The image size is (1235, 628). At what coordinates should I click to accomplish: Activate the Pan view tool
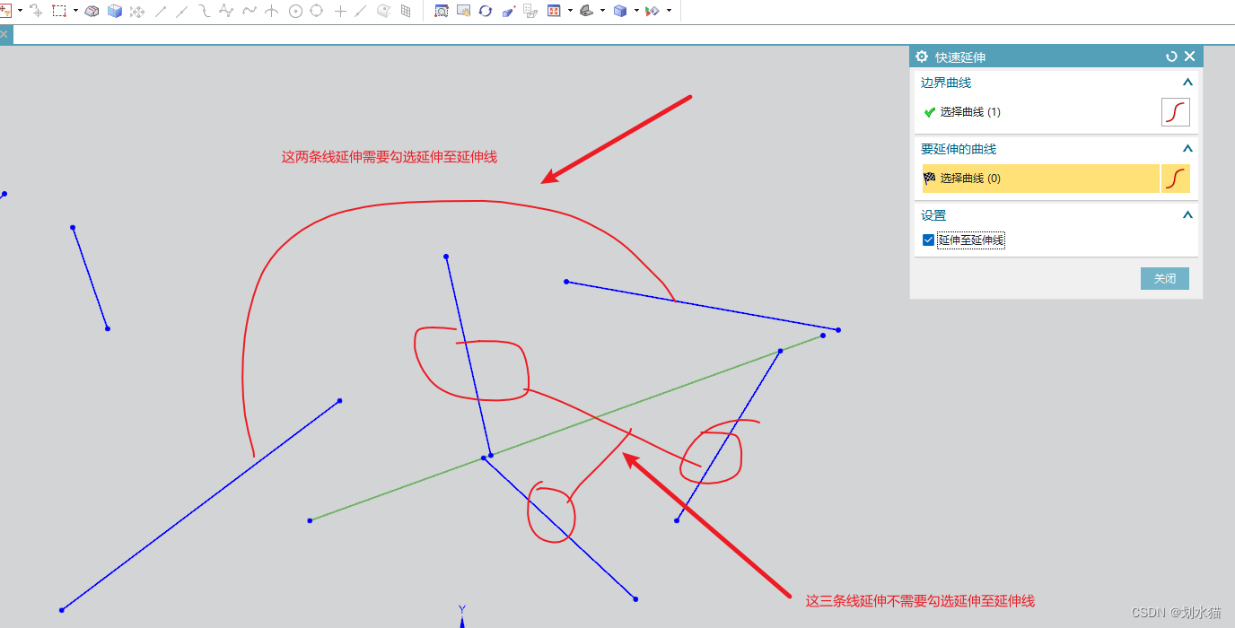pos(464,11)
